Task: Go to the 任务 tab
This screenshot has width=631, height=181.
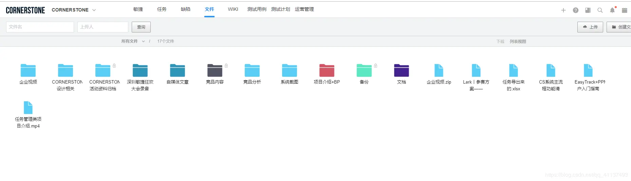Action: coord(162,9)
